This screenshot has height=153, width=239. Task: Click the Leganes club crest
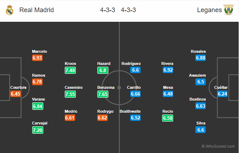coord(229,10)
